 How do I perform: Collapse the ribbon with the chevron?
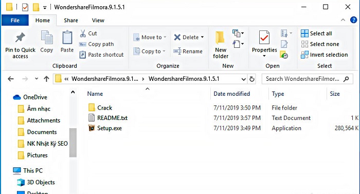point(343,20)
